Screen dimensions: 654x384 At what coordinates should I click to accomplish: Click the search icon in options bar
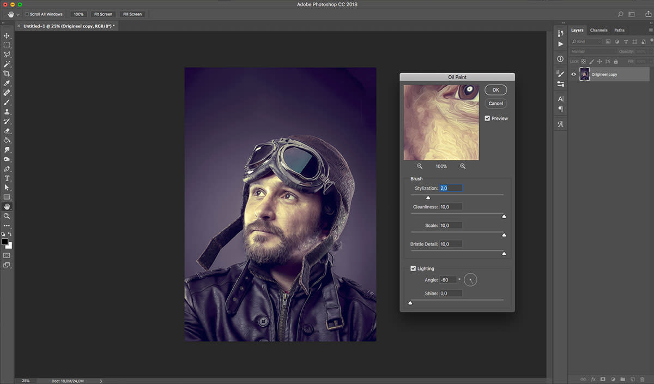620,14
